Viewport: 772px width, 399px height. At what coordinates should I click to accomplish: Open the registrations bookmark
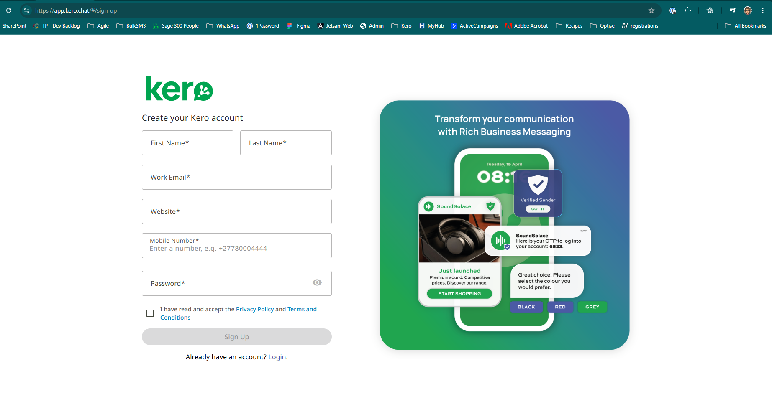[640, 26]
